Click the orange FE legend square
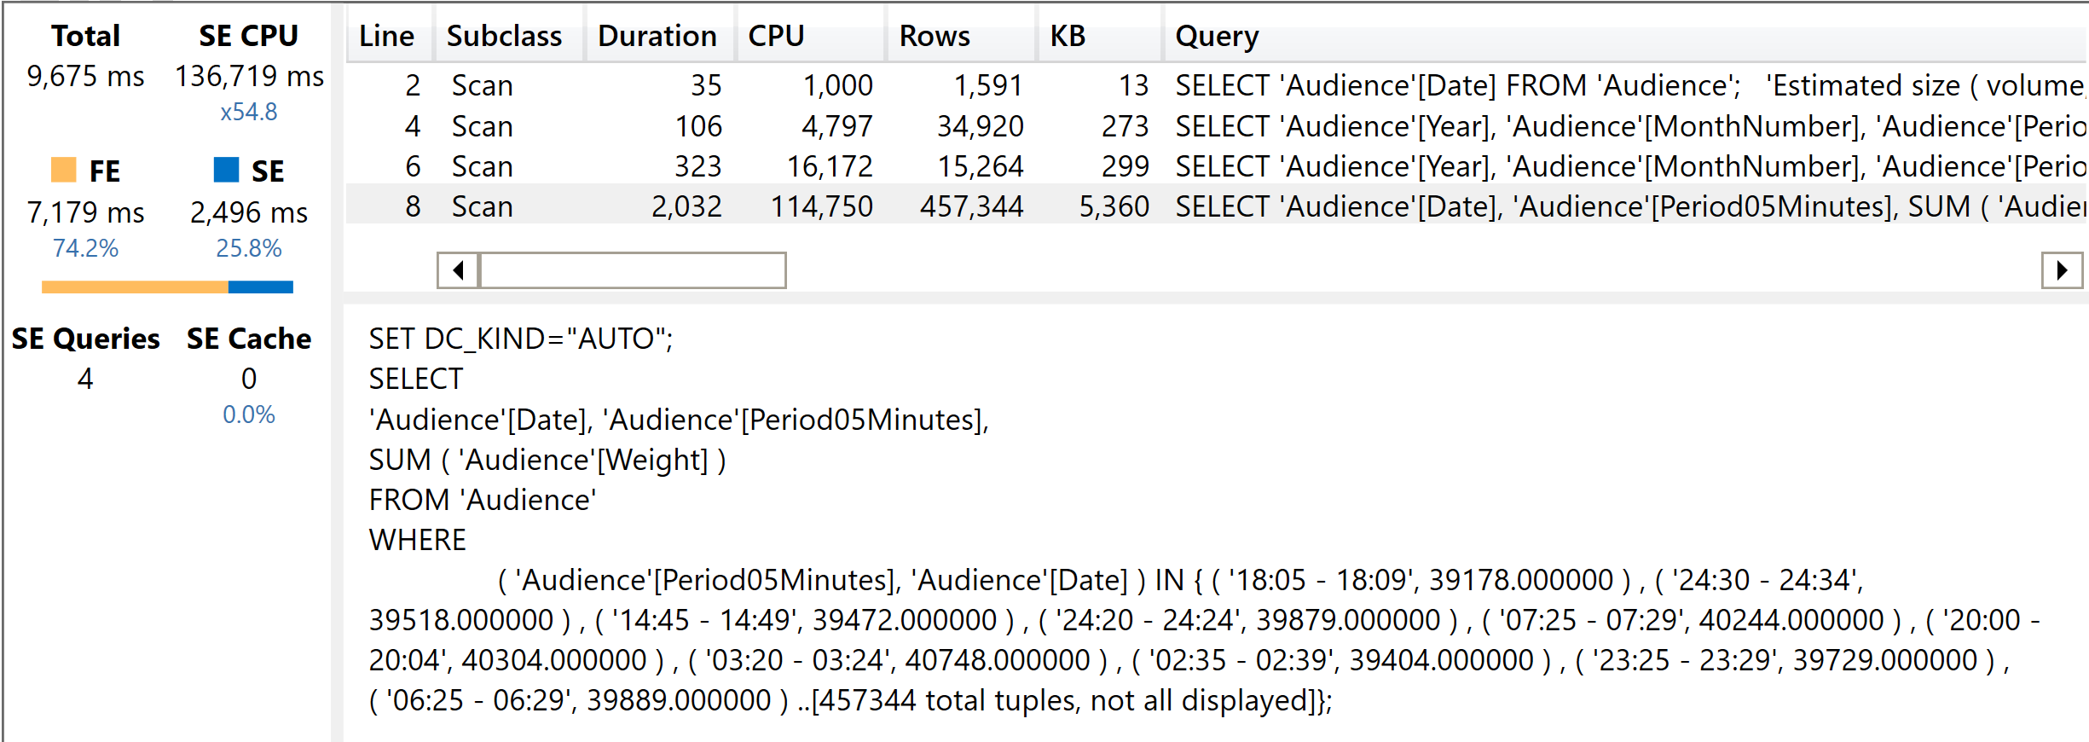The image size is (2089, 742). (64, 170)
